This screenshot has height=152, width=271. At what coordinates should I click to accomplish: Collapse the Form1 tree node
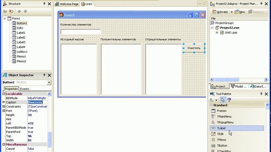click(x=5, y=19)
